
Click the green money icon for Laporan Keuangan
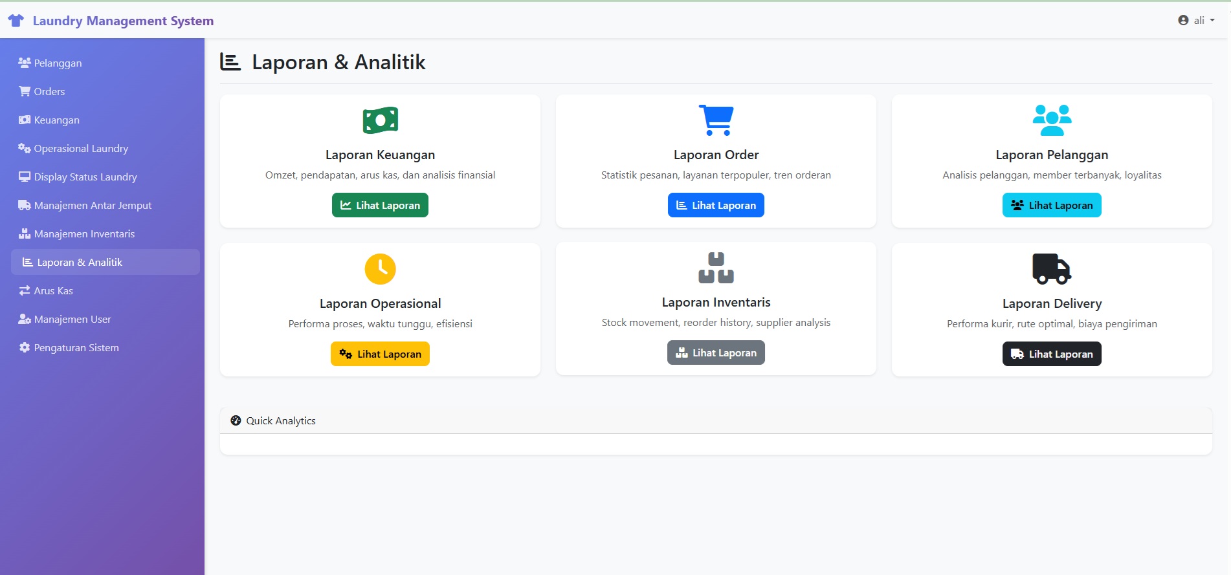tap(380, 120)
